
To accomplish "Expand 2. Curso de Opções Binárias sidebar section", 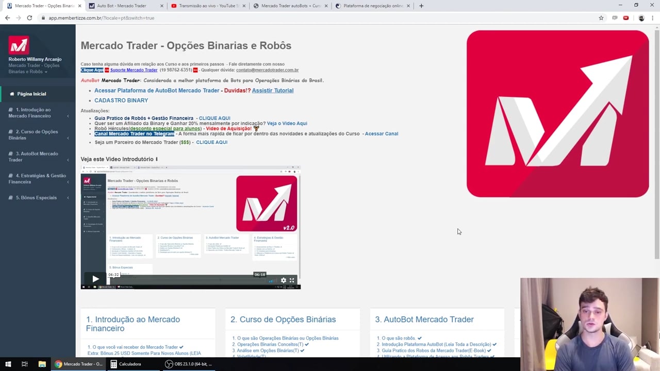I will coord(38,135).
